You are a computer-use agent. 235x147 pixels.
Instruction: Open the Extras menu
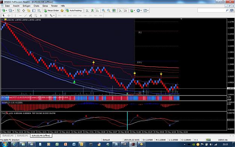coord(45,6)
